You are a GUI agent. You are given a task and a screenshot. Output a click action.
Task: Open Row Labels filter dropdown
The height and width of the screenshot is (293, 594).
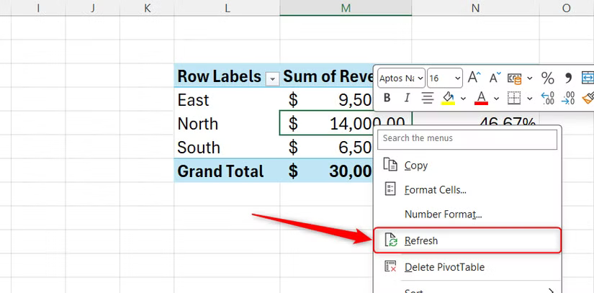coord(272,77)
